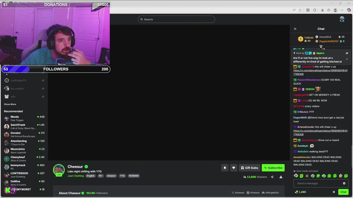Insert the first sunglasses emote in quick emotes
This screenshot has height=198, width=353.
pyautogui.click(x=296, y=176)
